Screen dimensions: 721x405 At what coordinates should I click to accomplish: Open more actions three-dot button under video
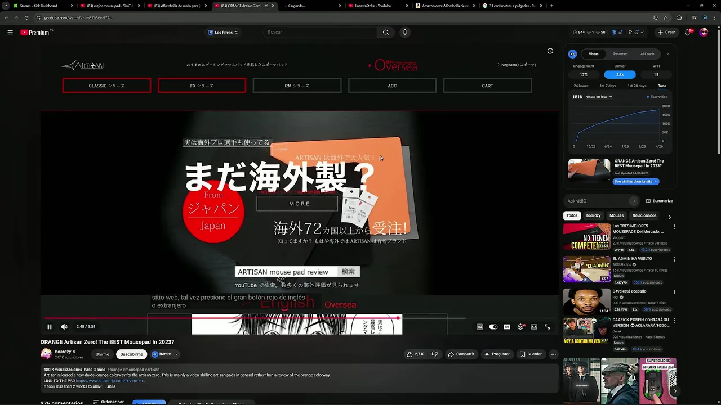click(x=554, y=354)
